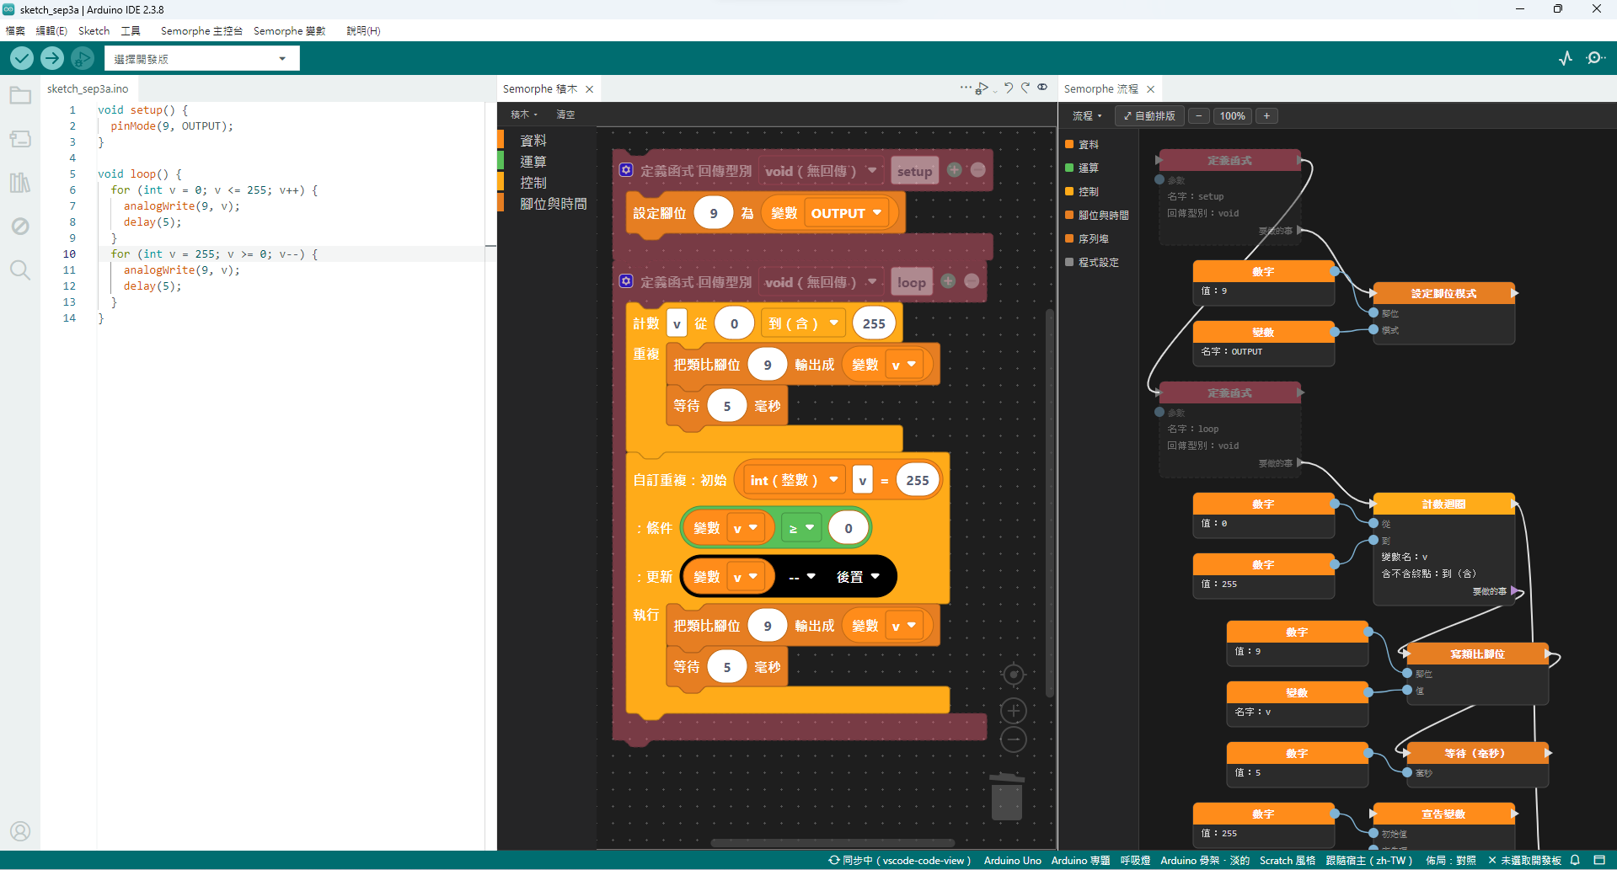Close the Semorphe 流程 tab

[x=1150, y=89]
